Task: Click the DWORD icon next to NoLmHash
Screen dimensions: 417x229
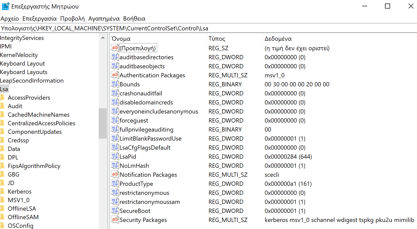Action: pos(115,165)
